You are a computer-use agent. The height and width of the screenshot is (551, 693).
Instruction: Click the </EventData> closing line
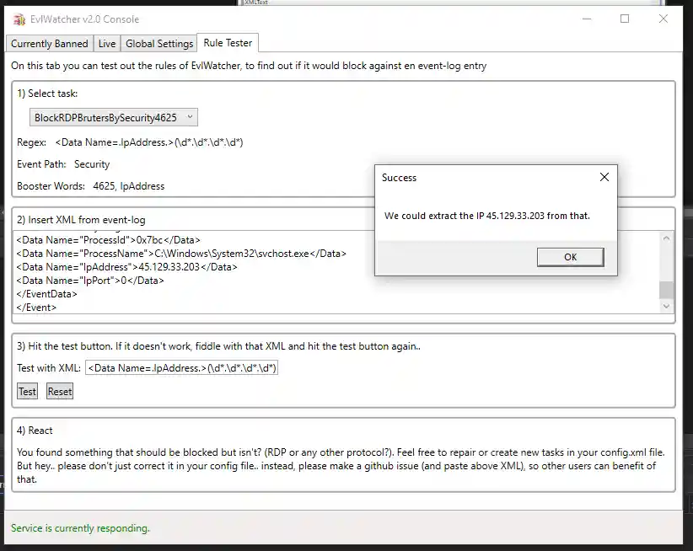click(x=47, y=294)
